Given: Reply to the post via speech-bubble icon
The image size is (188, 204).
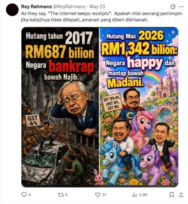Looking at the screenshot, I should pyautogui.click(x=24, y=195).
